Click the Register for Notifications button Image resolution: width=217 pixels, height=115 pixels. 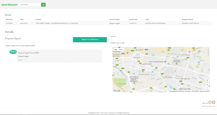coord(90,40)
